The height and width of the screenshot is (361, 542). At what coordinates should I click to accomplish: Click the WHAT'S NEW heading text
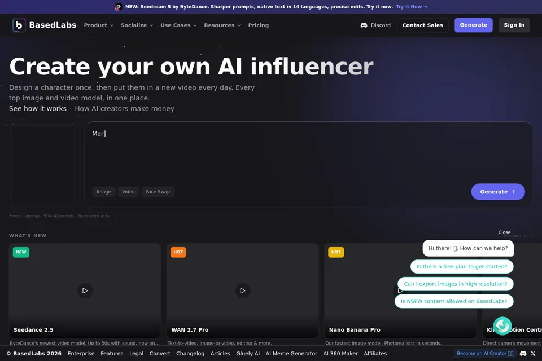28,236
